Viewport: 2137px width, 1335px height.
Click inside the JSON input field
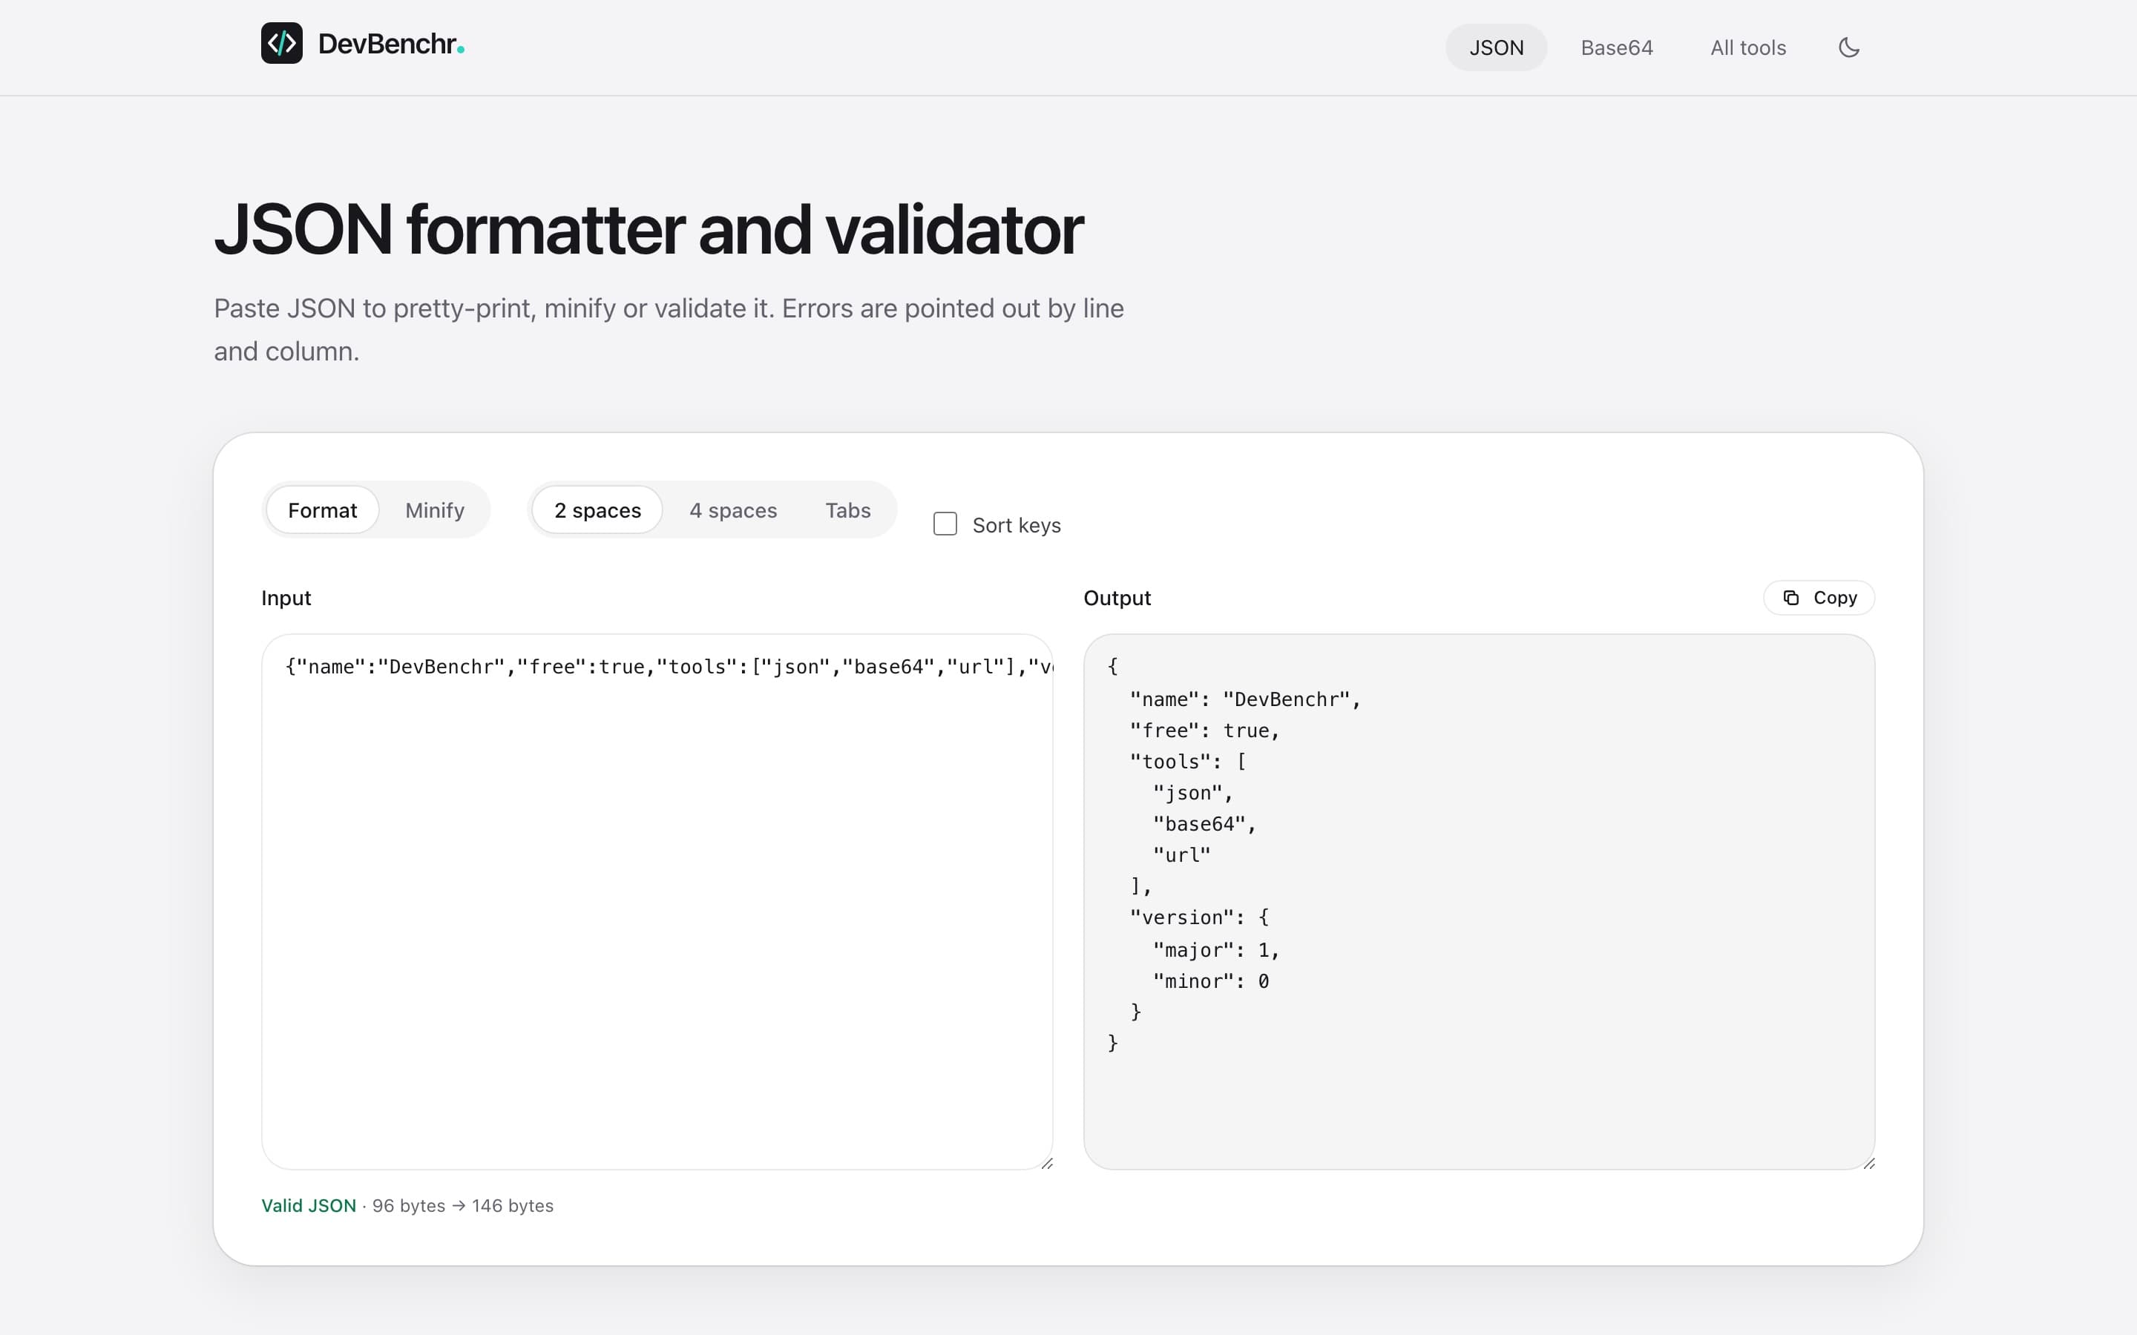point(657,901)
